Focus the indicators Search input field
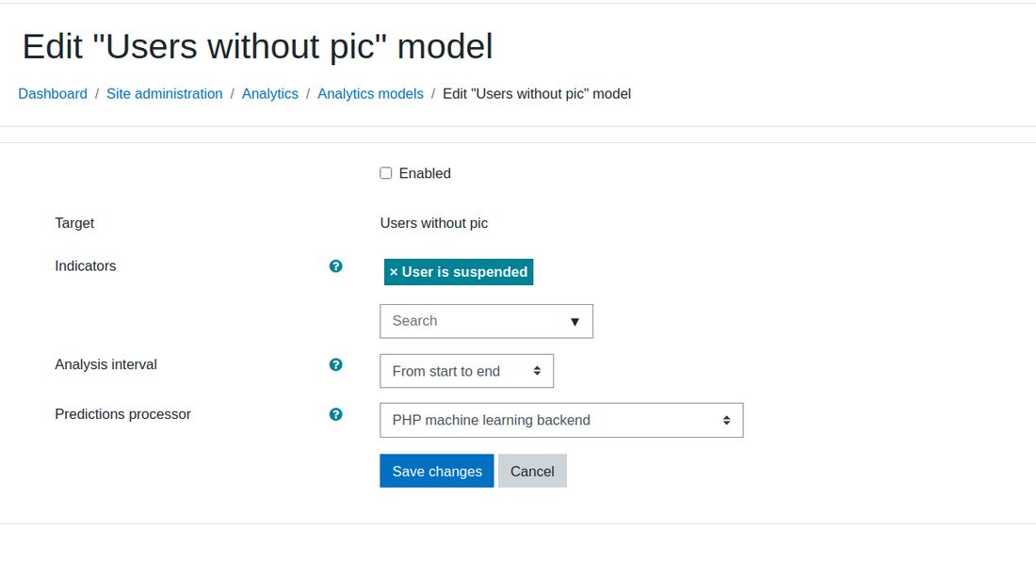 pos(473,321)
